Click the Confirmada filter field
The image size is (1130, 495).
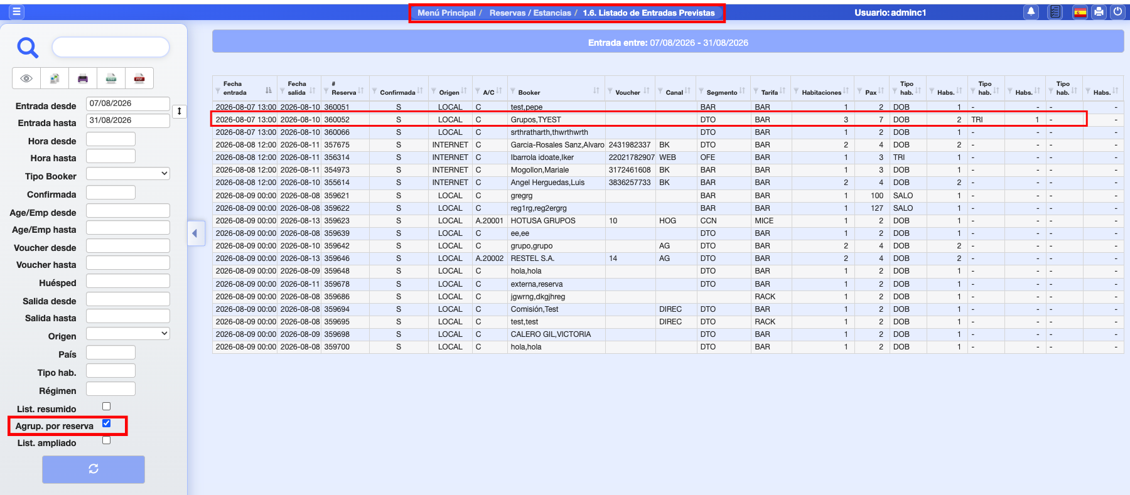110,193
